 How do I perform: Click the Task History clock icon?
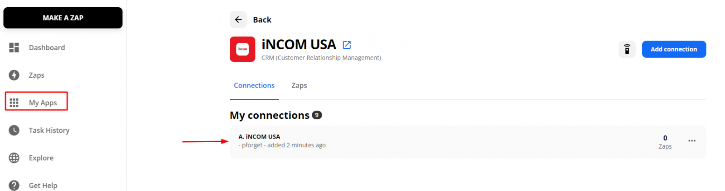[14, 130]
